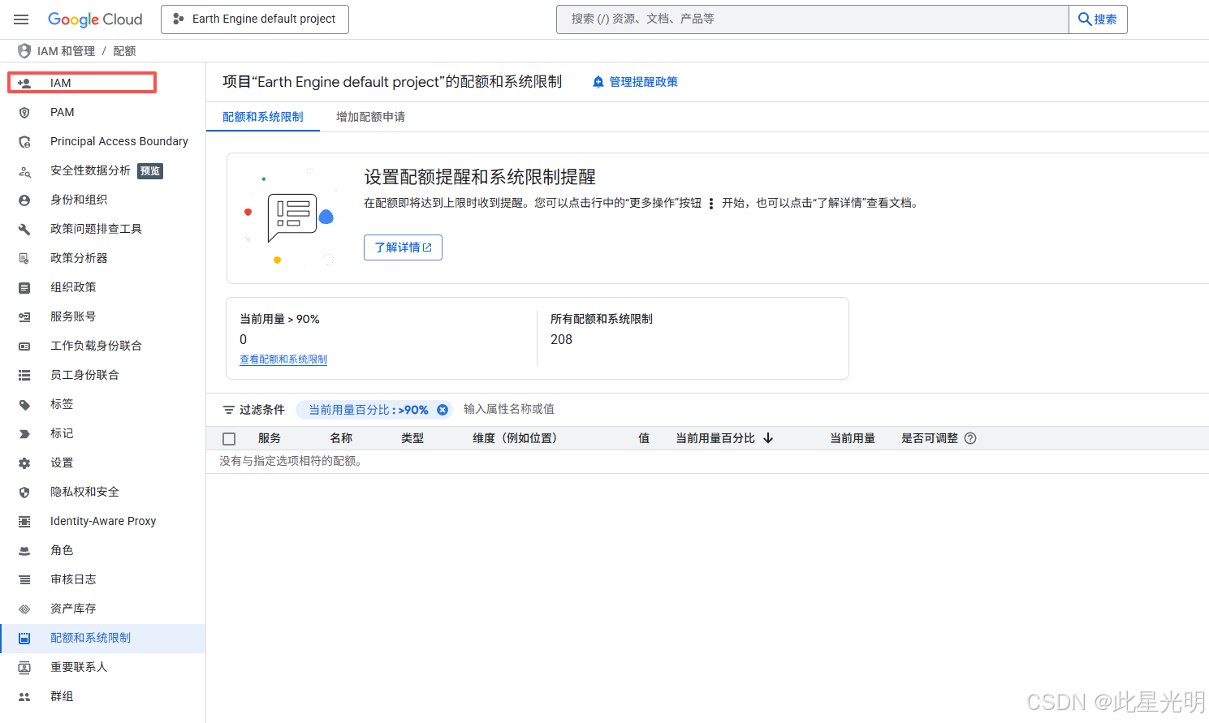The image size is (1209, 723).
Task: Open the navigation hamburger menu
Action: 21,19
